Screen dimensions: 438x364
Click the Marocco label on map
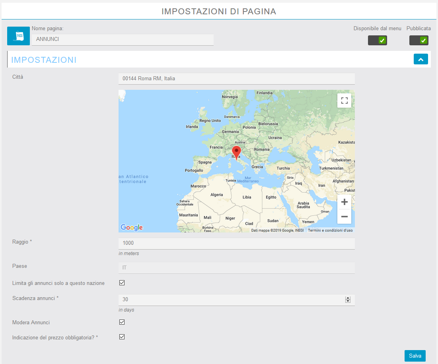(199, 186)
